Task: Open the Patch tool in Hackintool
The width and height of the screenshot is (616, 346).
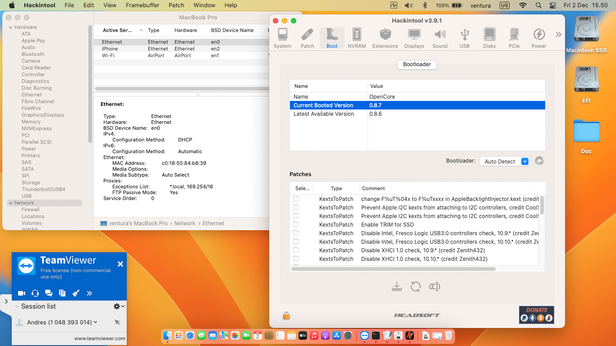Action: pyautogui.click(x=307, y=38)
